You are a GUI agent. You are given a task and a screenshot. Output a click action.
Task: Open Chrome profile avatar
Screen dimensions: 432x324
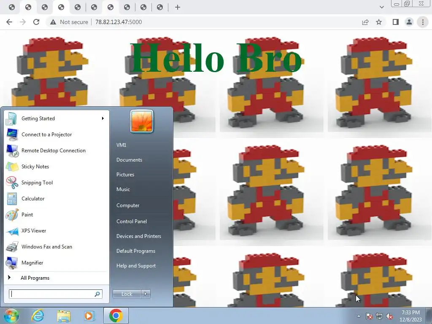[x=409, y=22]
